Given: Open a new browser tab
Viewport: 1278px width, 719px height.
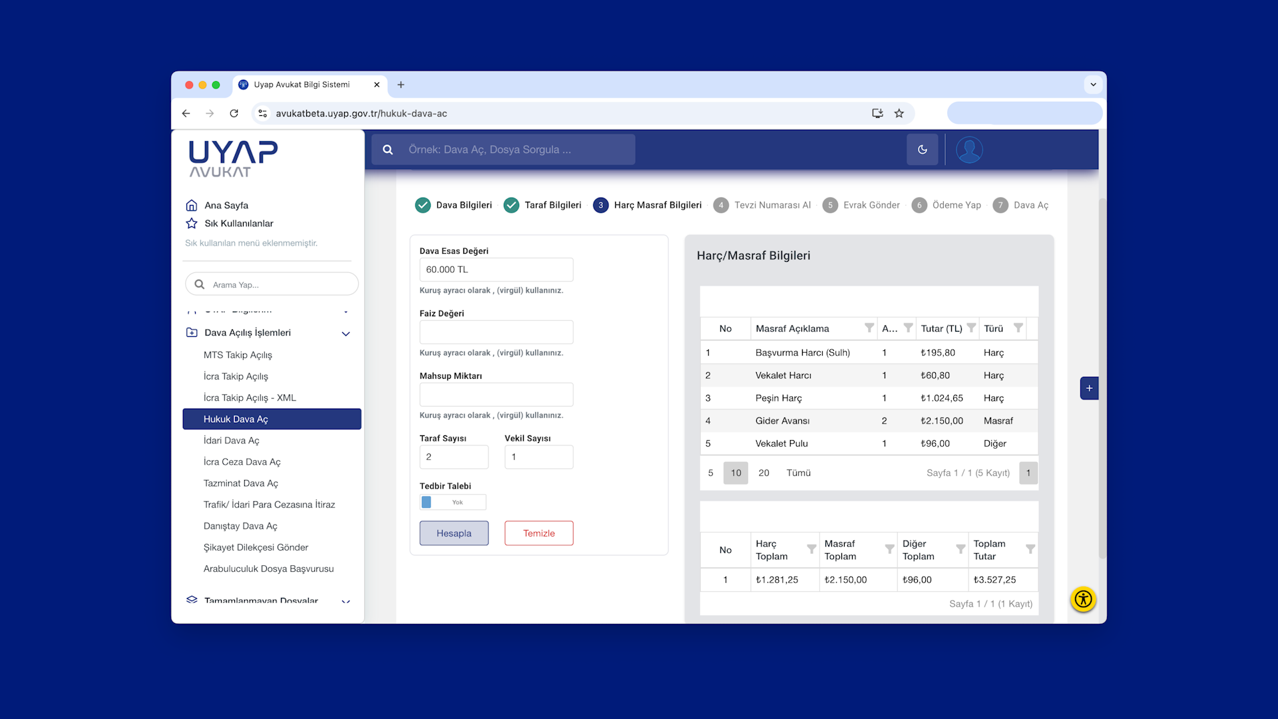Looking at the screenshot, I should click(401, 85).
